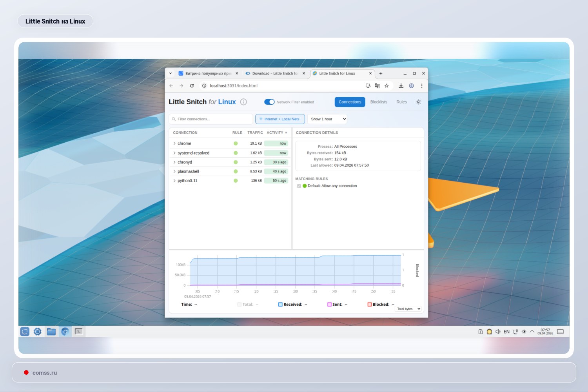
Task: Reload the page with refresh icon
Action: pyautogui.click(x=192, y=86)
